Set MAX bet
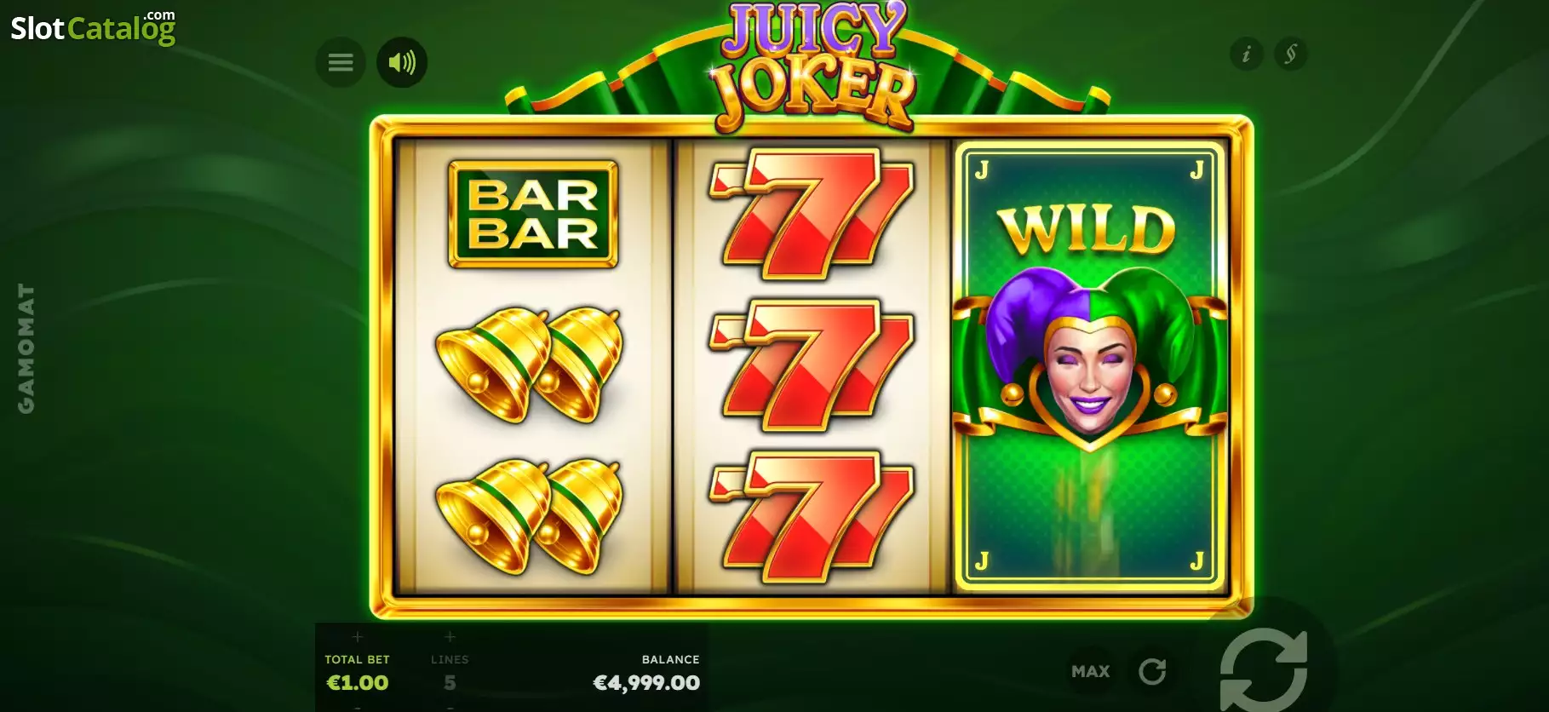1549x712 pixels. point(1091,671)
